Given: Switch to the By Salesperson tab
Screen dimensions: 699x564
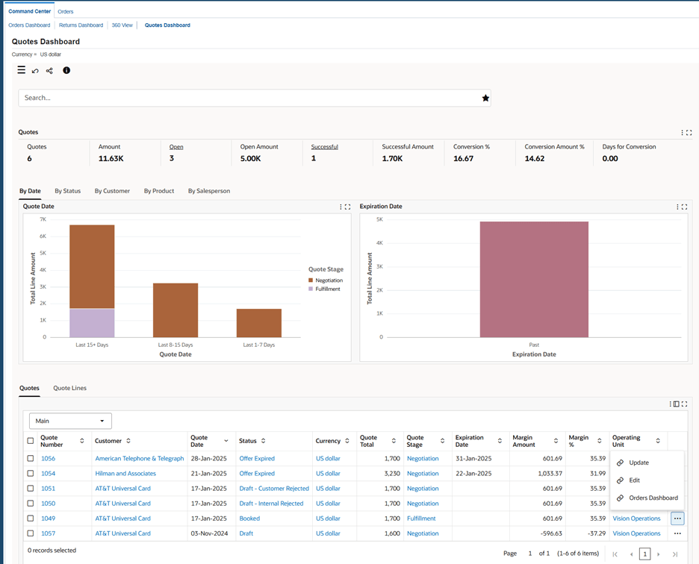Looking at the screenshot, I should [209, 191].
